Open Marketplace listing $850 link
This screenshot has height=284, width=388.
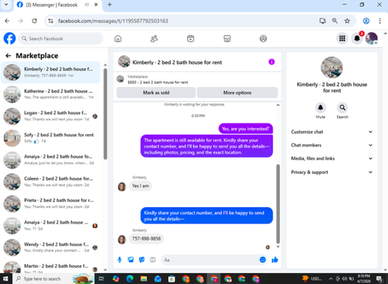pos(158,82)
